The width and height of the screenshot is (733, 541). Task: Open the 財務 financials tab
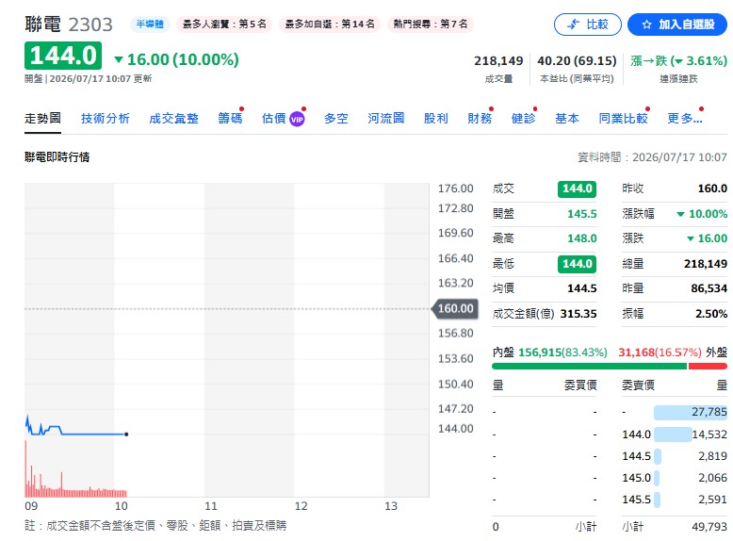point(480,119)
